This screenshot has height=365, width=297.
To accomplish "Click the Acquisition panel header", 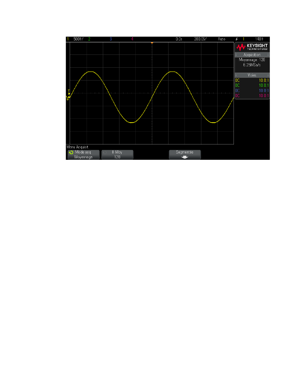I will coord(252,55).
